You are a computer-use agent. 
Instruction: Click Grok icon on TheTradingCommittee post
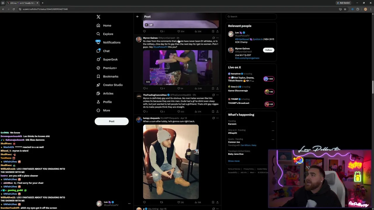(214, 95)
